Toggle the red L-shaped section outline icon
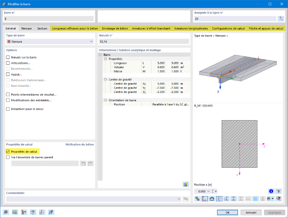 [205, 199]
